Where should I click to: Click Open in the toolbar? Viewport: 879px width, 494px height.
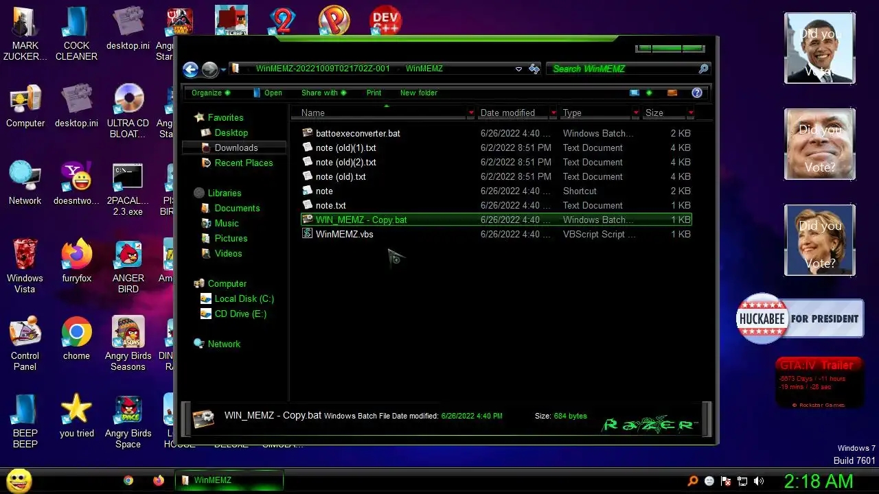(268, 93)
